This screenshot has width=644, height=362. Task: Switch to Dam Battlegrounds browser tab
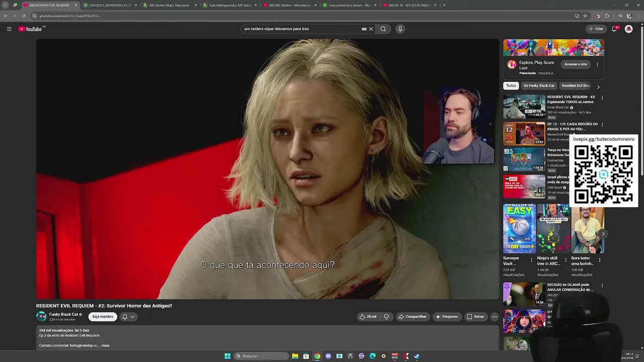[229, 5]
